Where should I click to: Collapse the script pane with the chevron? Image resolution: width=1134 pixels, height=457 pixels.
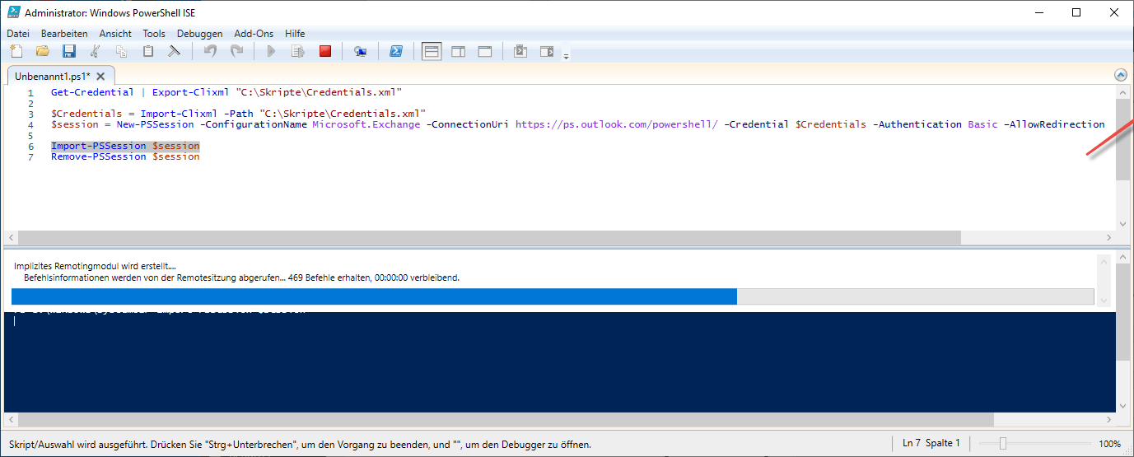(1120, 75)
